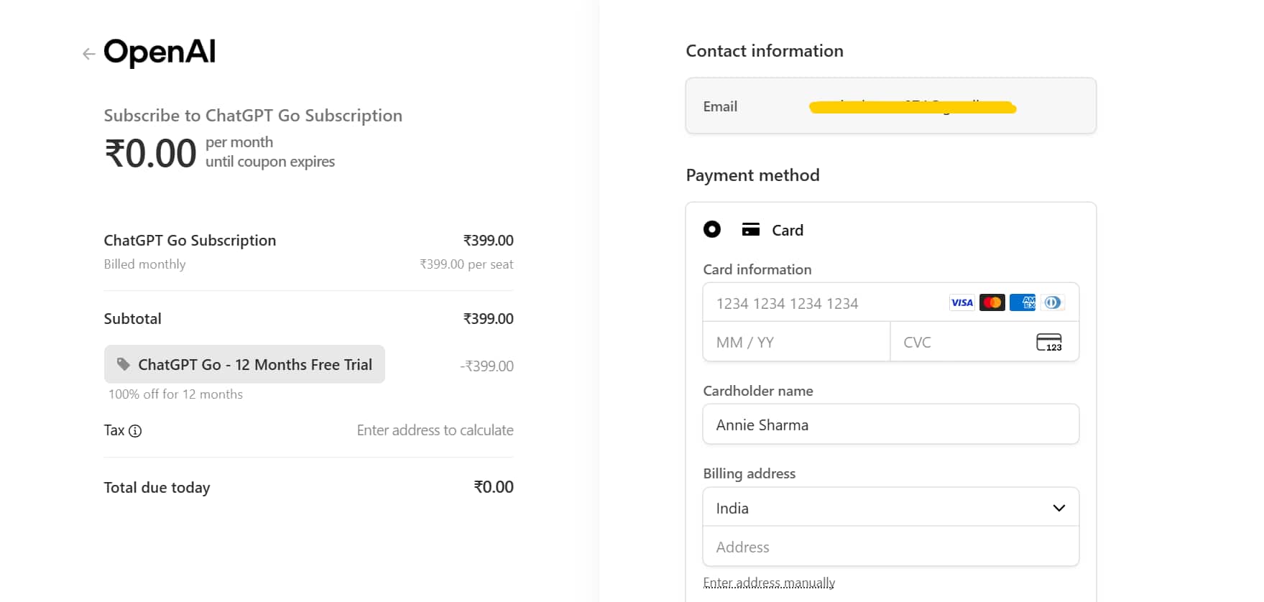The width and height of the screenshot is (1264, 602).
Task: Click the ChatGPT Go 12 Months Free Trial coupon
Action: [244, 364]
